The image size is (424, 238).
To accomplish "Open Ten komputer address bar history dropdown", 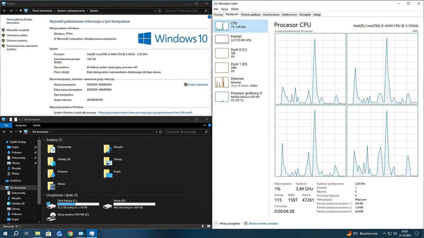I will coord(156,132).
